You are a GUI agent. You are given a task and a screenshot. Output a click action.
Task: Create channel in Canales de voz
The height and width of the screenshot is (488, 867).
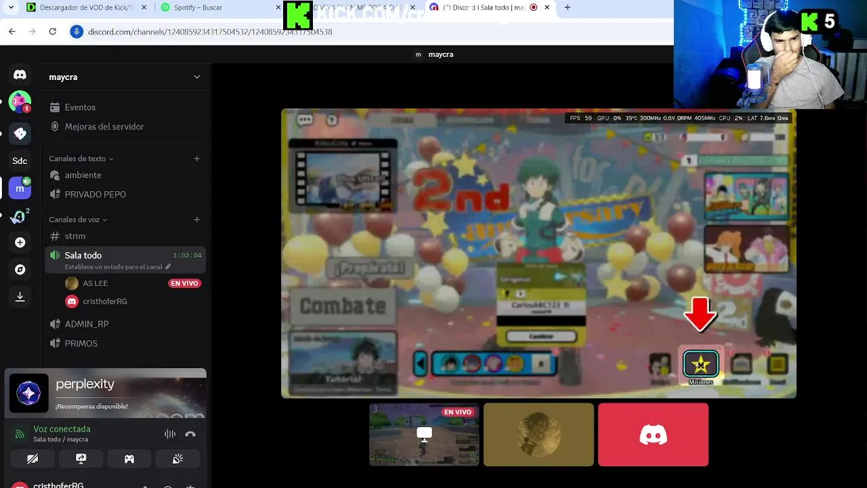(197, 220)
